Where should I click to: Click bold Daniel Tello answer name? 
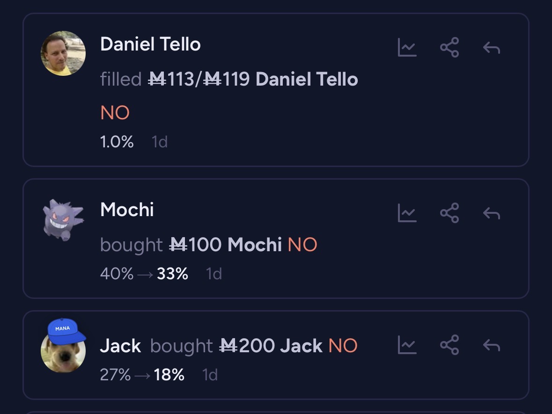click(x=307, y=80)
